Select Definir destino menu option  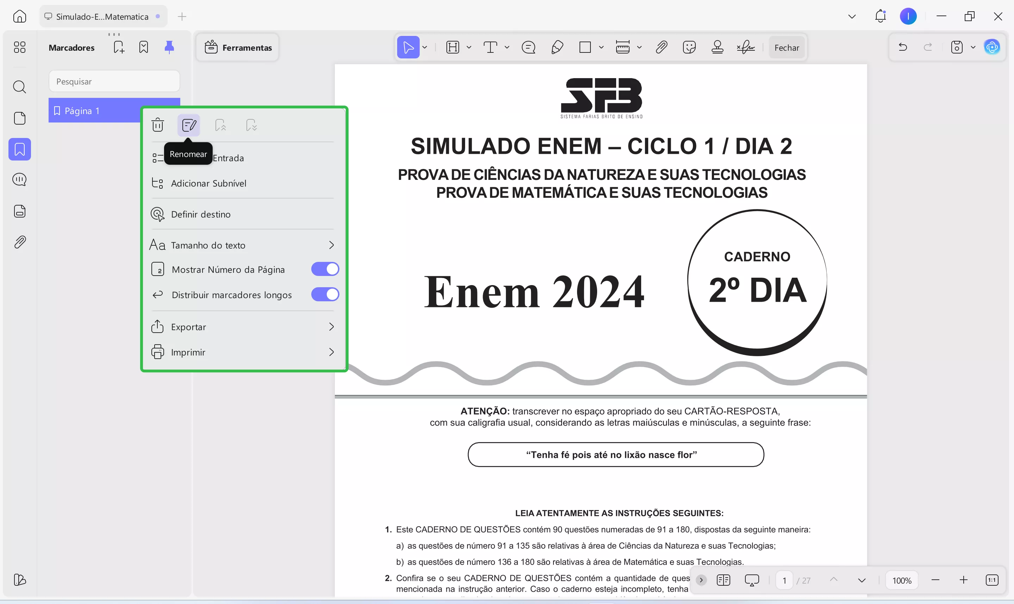[200, 214]
